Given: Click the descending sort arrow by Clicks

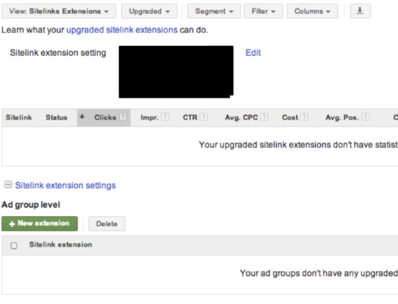Looking at the screenshot, I should point(82,117).
